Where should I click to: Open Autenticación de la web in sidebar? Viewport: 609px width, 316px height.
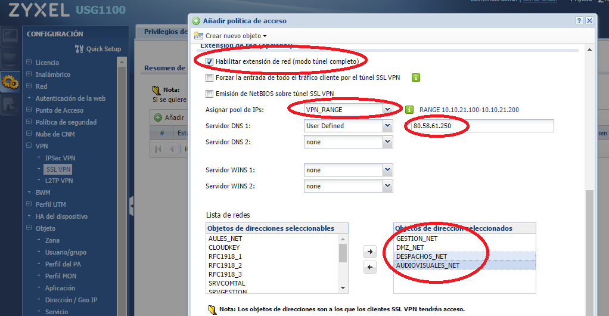pyautogui.click(x=70, y=98)
